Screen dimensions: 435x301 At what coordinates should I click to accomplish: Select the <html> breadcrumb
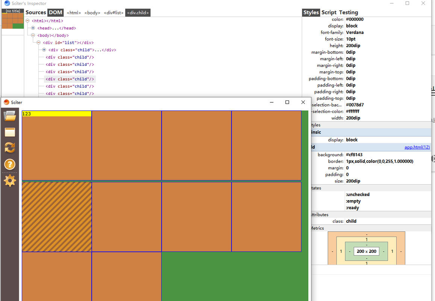click(x=74, y=13)
